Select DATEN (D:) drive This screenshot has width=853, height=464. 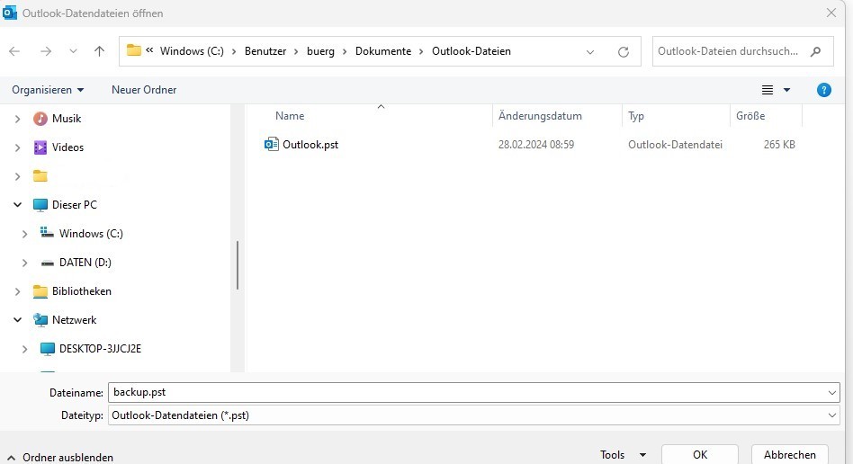click(x=85, y=263)
